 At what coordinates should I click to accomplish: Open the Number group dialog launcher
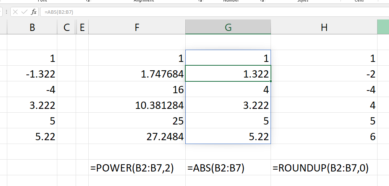coord(262,1)
